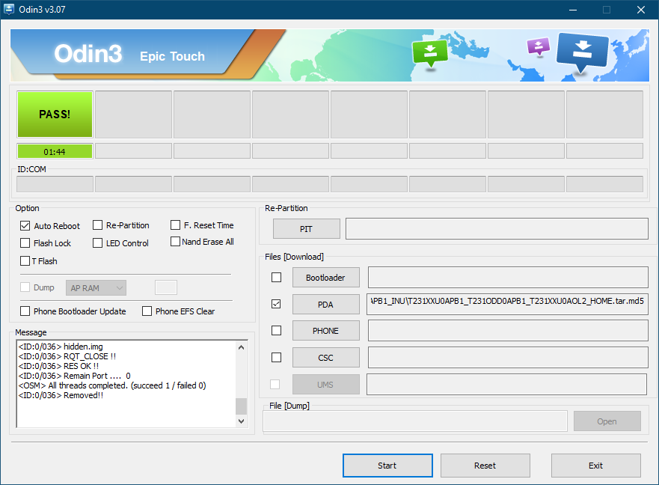
Task: Select the 'hidden.img' log line
Action: (x=61, y=347)
